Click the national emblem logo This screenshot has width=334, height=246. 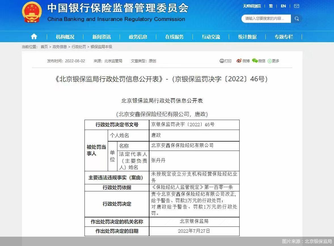click(x=32, y=12)
